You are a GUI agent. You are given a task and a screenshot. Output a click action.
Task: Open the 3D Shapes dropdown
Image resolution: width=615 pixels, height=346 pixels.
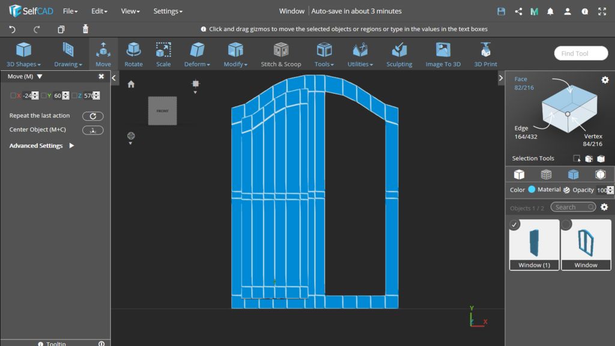tap(23, 54)
